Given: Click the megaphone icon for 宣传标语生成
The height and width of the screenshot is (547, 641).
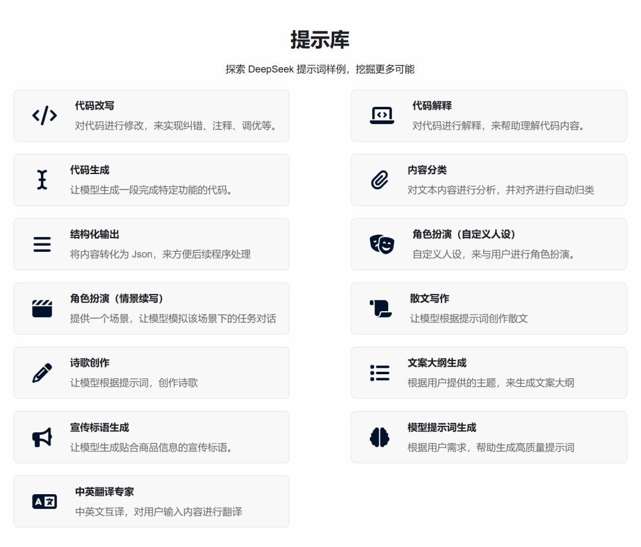Looking at the screenshot, I should (x=42, y=437).
